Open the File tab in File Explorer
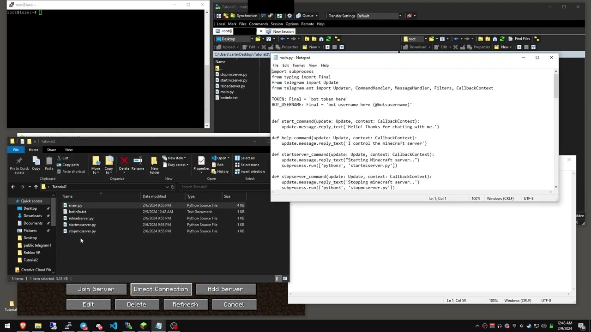 (x=16, y=150)
